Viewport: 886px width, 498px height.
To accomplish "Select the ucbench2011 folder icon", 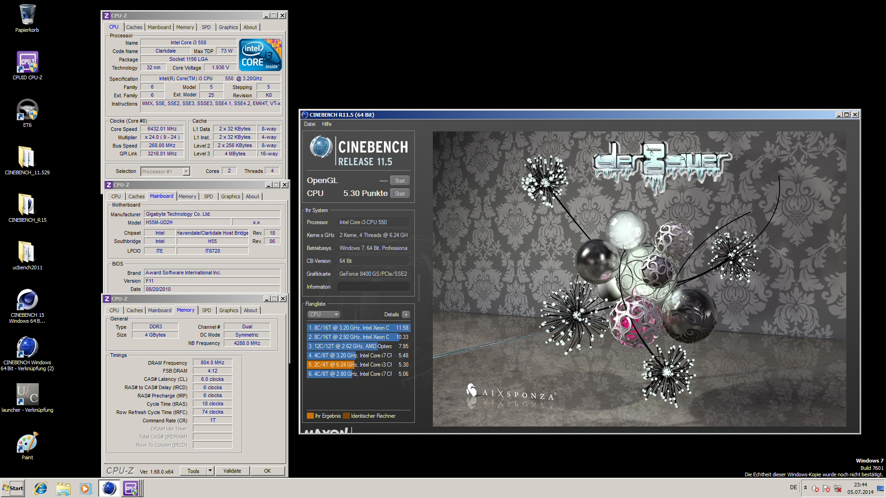I will pyautogui.click(x=27, y=255).
